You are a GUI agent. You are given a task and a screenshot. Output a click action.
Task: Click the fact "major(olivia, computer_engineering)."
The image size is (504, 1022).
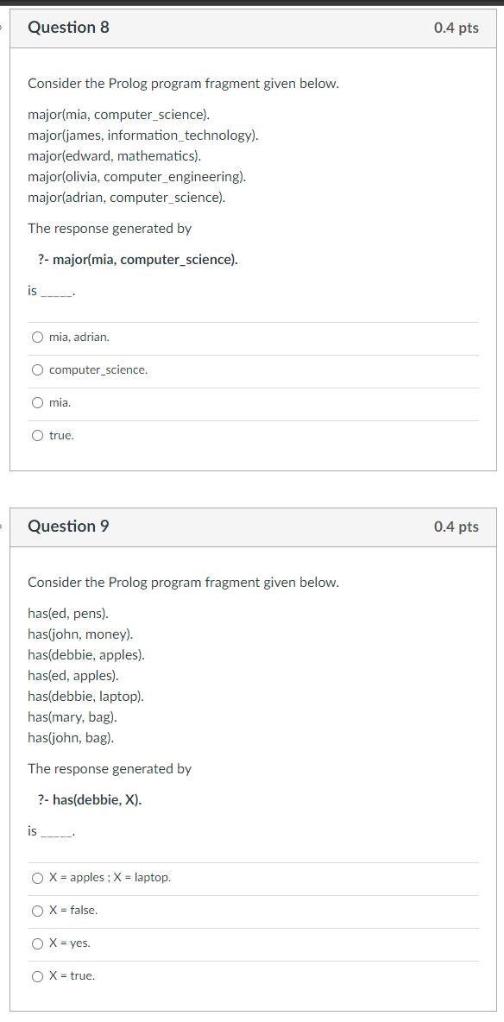137,177
